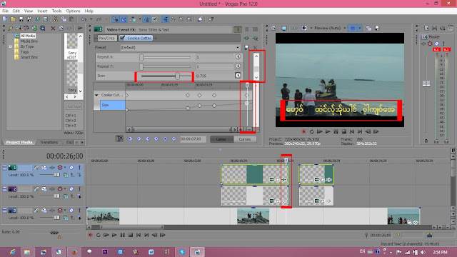
Task: Open the Insert menu
Action: [x=42, y=11]
